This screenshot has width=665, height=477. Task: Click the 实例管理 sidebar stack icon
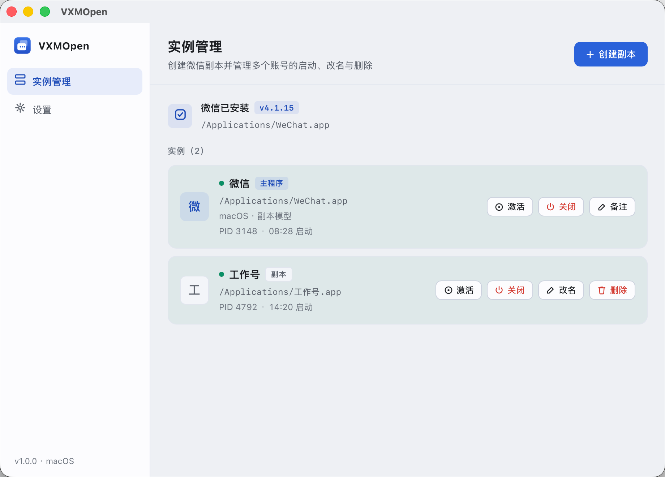[x=20, y=80]
